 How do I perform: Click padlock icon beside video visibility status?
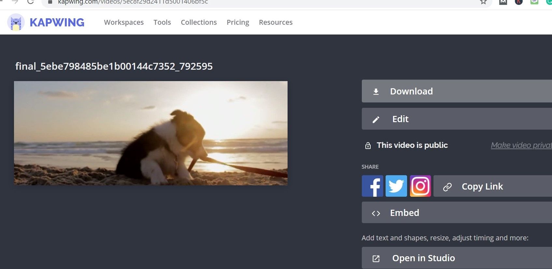368,146
